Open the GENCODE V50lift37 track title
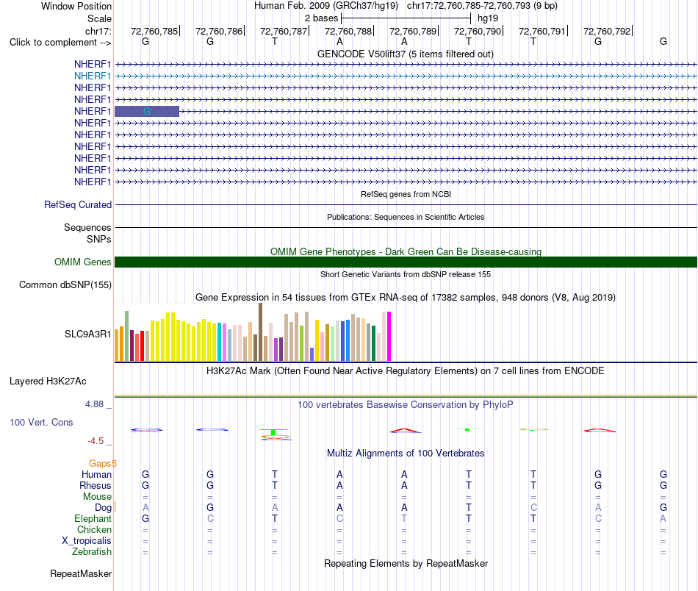Image resolution: width=698 pixels, height=591 pixels. [405, 54]
